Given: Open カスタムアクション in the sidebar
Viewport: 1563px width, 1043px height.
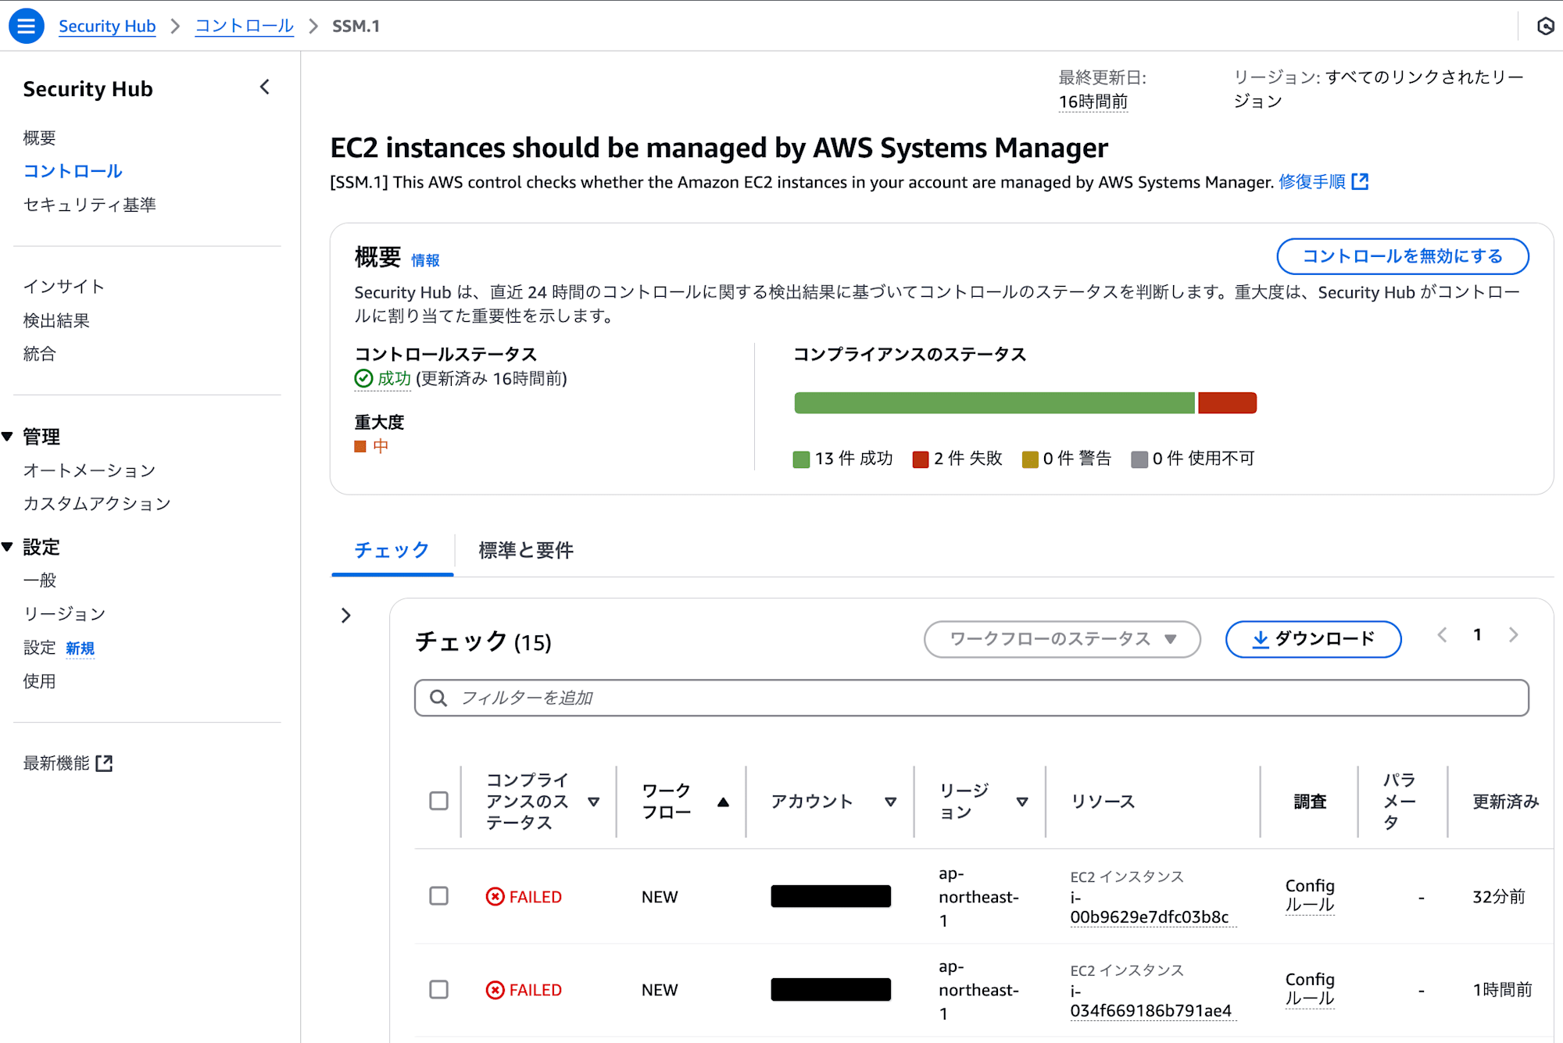Looking at the screenshot, I should coord(97,503).
